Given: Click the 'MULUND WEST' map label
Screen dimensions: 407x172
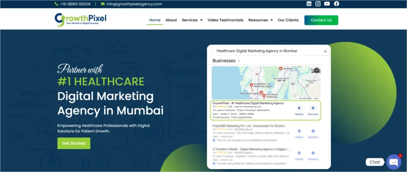Looking at the screenshot, I should click(x=282, y=78).
